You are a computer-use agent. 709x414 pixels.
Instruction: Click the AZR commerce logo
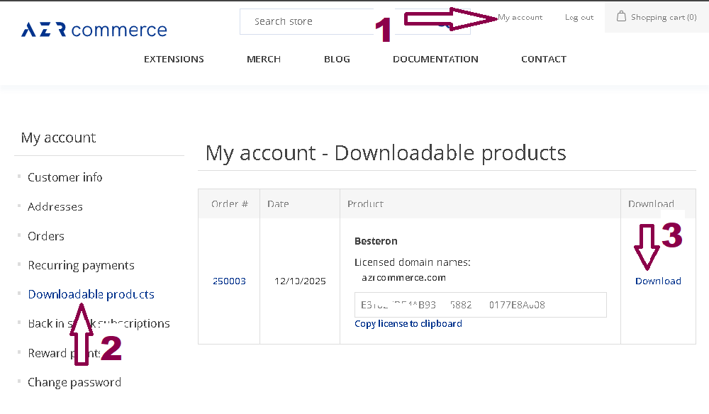[94, 30]
